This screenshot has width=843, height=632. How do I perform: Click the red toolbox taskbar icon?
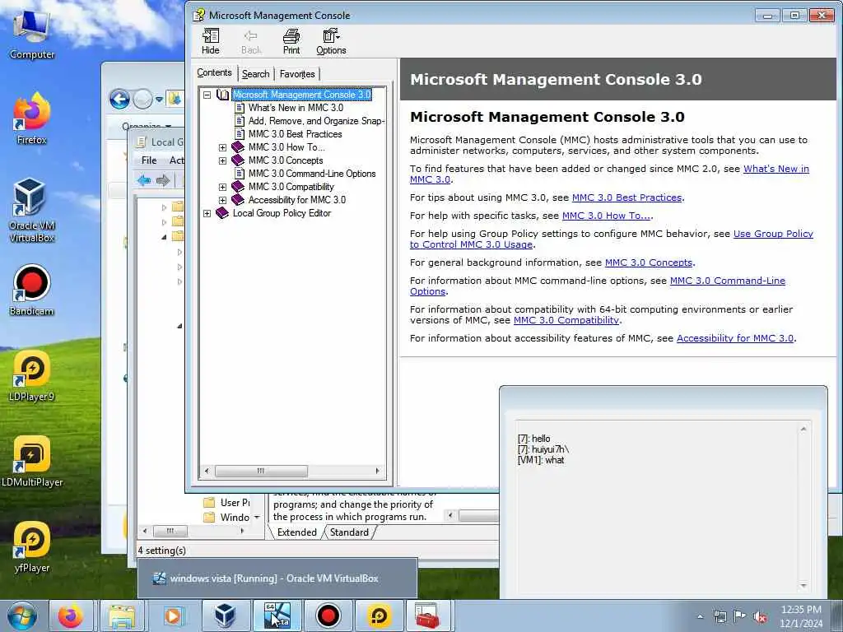(x=427, y=616)
